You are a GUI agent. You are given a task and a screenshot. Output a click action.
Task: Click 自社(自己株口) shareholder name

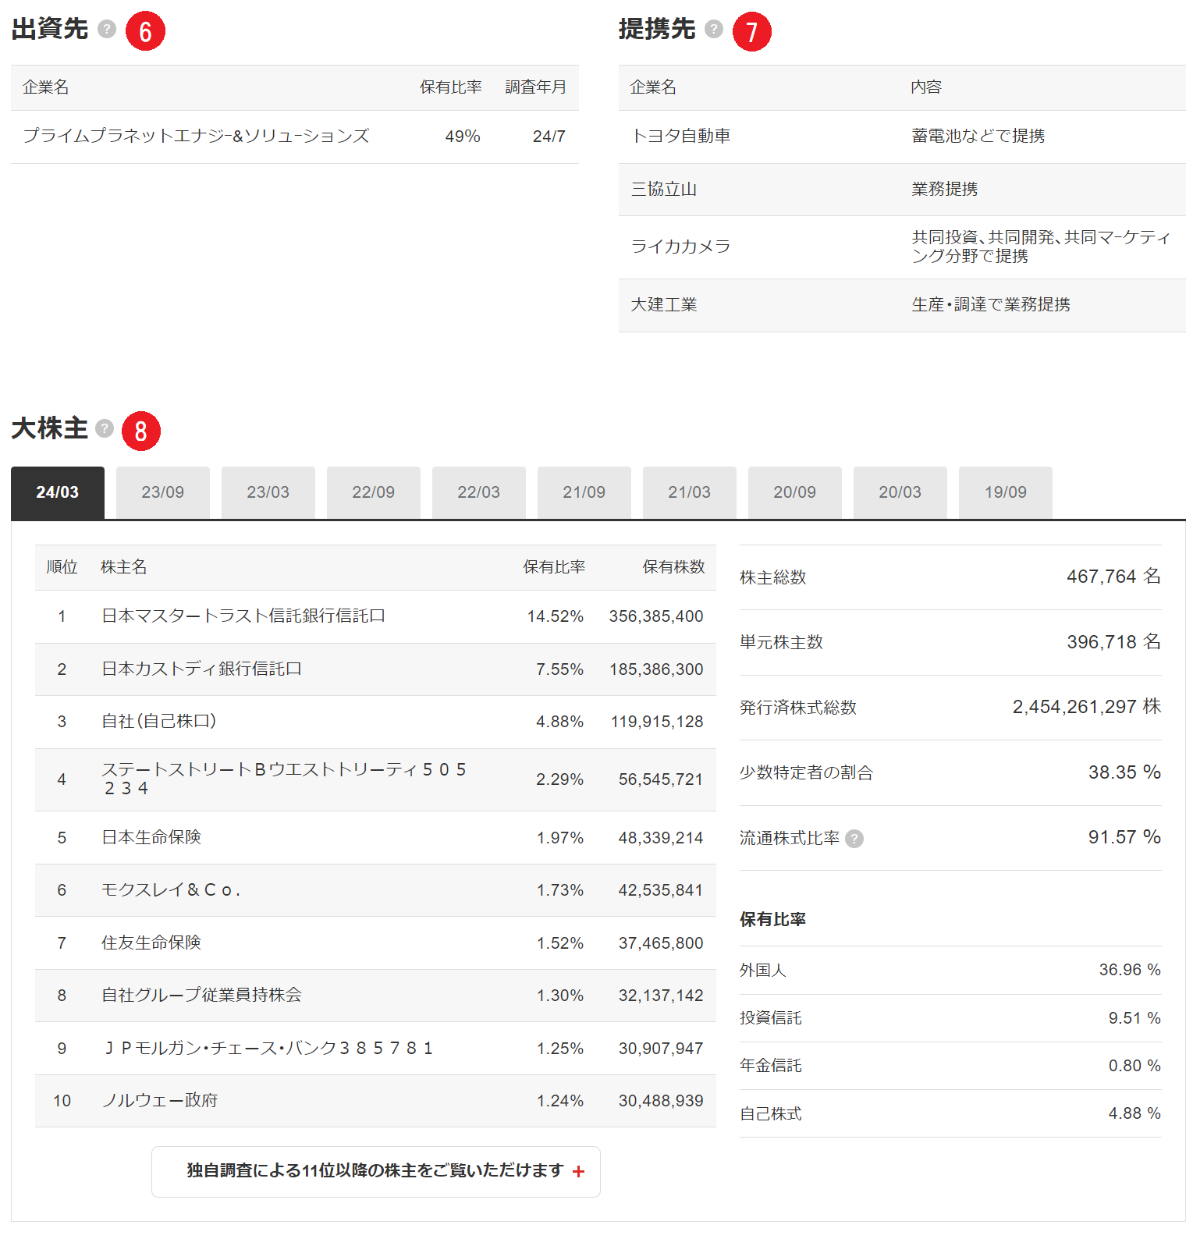(159, 721)
